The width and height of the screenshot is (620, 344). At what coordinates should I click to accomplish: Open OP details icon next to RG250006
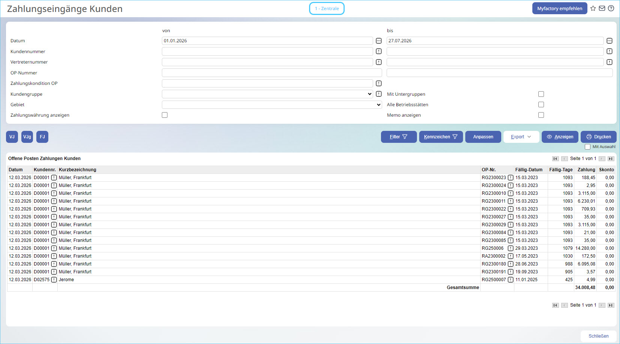pos(511,248)
